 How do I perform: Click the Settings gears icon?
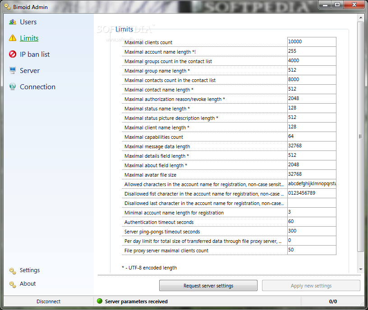(x=13, y=271)
